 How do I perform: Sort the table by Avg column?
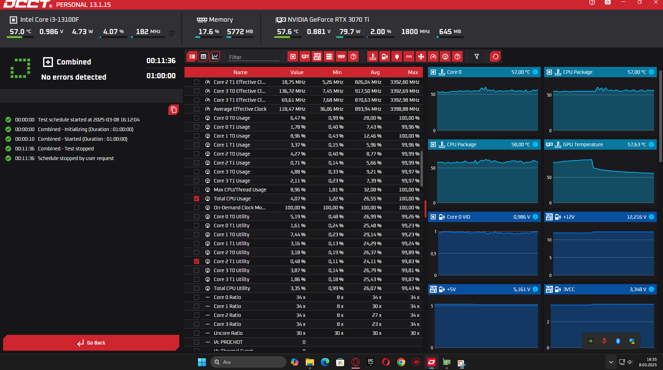tap(375, 72)
